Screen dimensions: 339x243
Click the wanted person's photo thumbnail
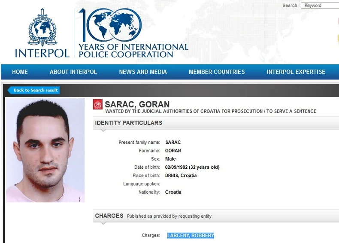45,150
